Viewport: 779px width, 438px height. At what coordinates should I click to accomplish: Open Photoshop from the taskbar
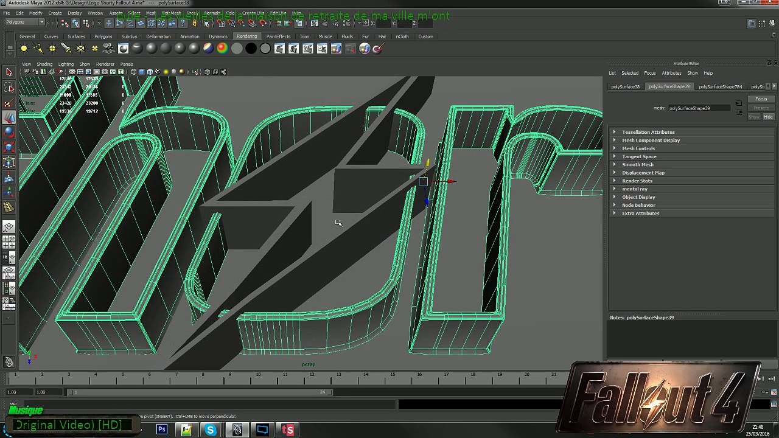[x=162, y=430]
